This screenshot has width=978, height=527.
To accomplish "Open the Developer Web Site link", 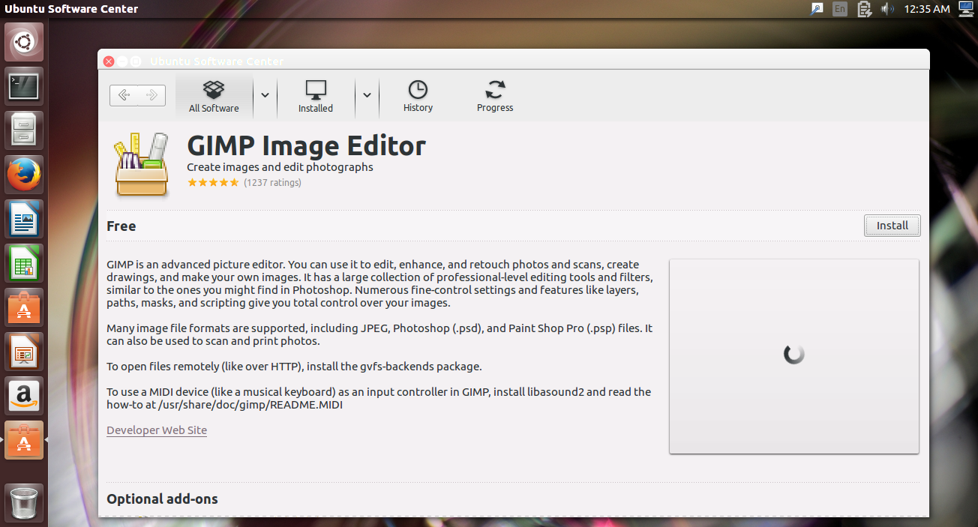I will click(157, 430).
